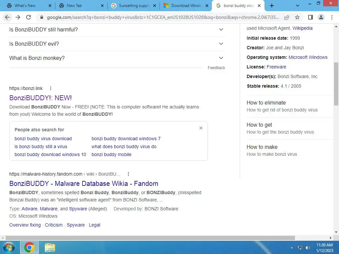This screenshot has width=339, height=254.
Task: Switch to the New Tab tab
Action: tap(81, 6)
